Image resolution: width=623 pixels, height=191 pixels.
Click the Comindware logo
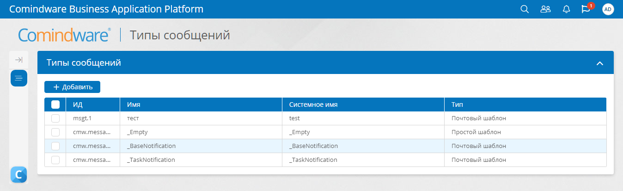[65, 35]
